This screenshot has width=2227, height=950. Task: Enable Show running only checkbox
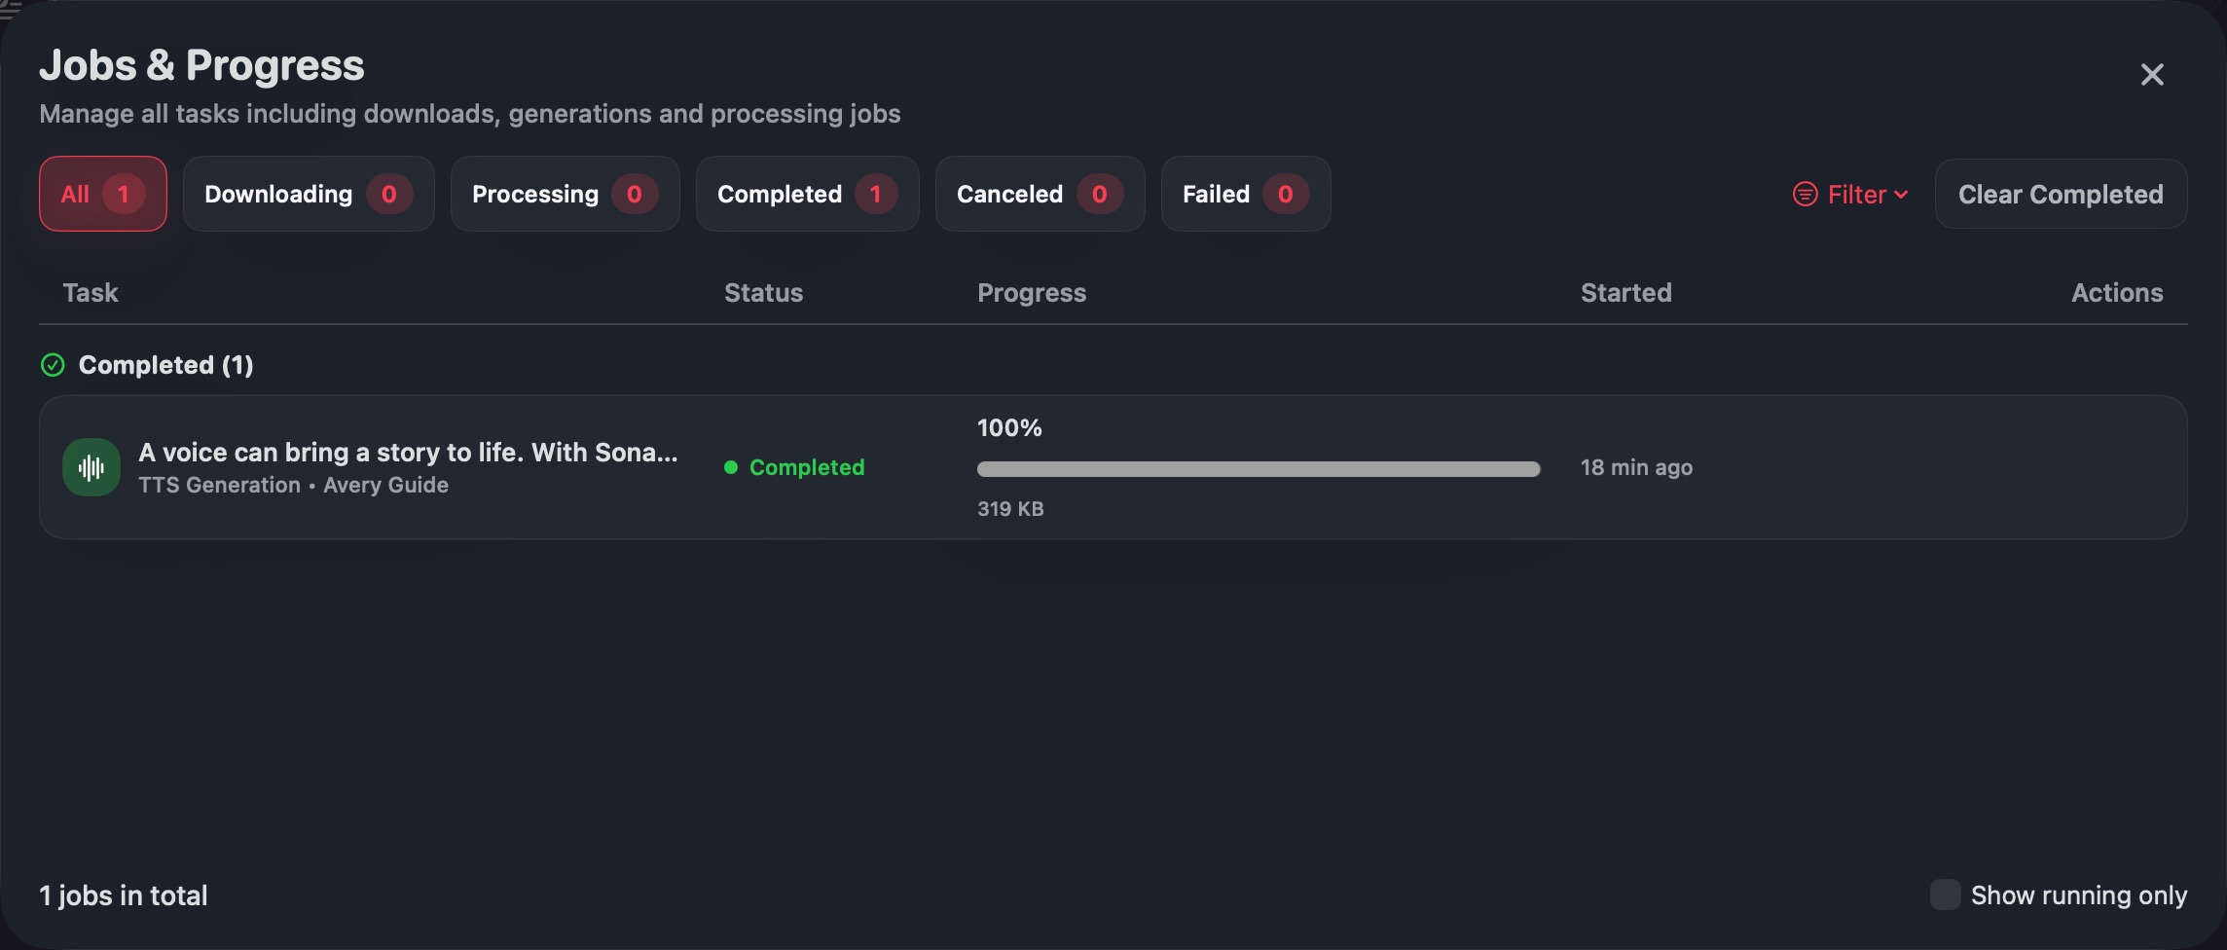pyautogui.click(x=1945, y=895)
